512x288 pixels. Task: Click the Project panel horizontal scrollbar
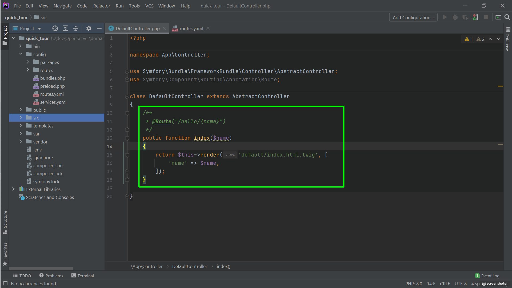tap(41, 268)
